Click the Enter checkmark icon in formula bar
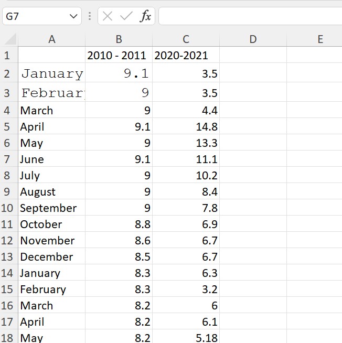 pyautogui.click(x=126, y=16)
